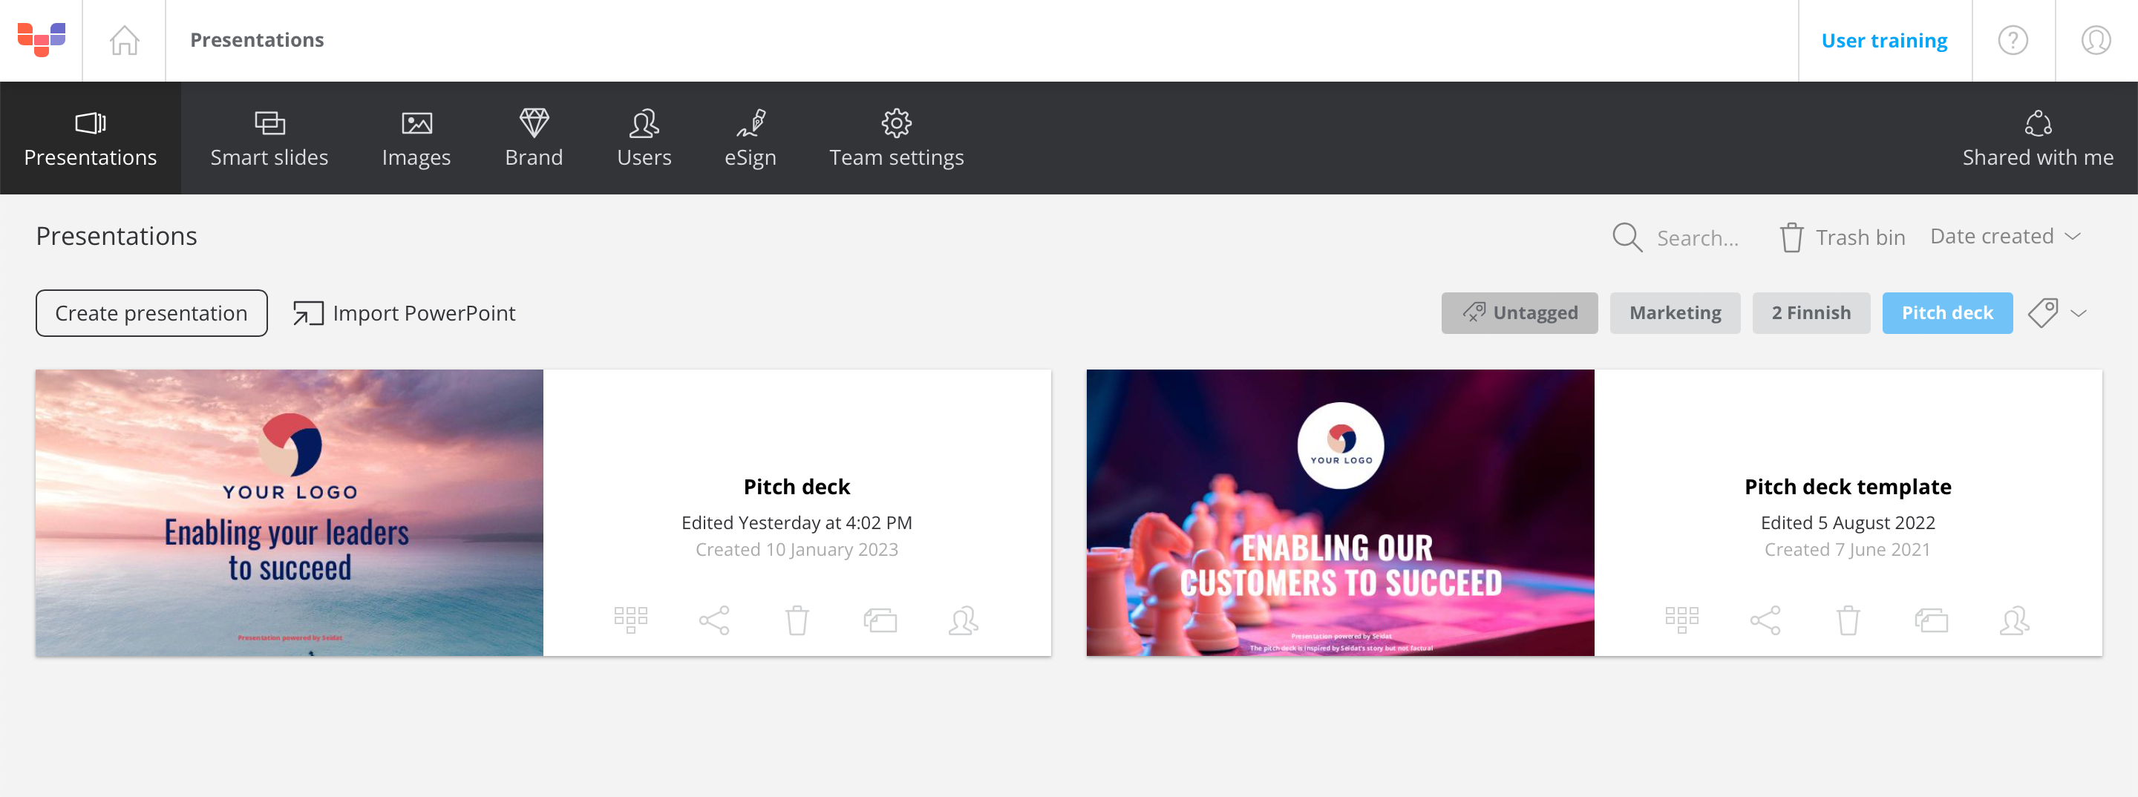The width and height of the screenshot is (2138, 797).
Task: Expand the tag options chevron
Action: coord(2080,313)
